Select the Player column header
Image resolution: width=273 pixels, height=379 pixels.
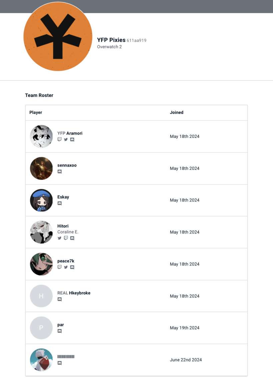coord(36,112)
